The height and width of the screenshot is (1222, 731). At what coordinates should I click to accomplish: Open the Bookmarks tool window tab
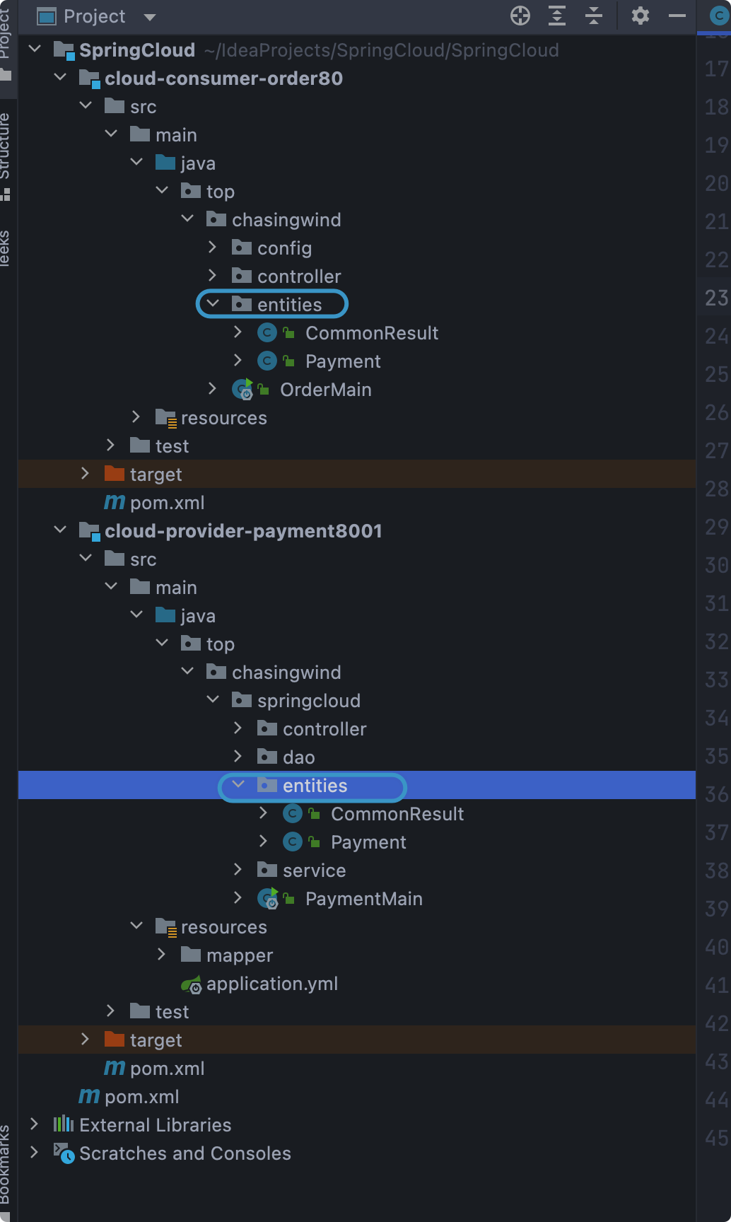6,1163
